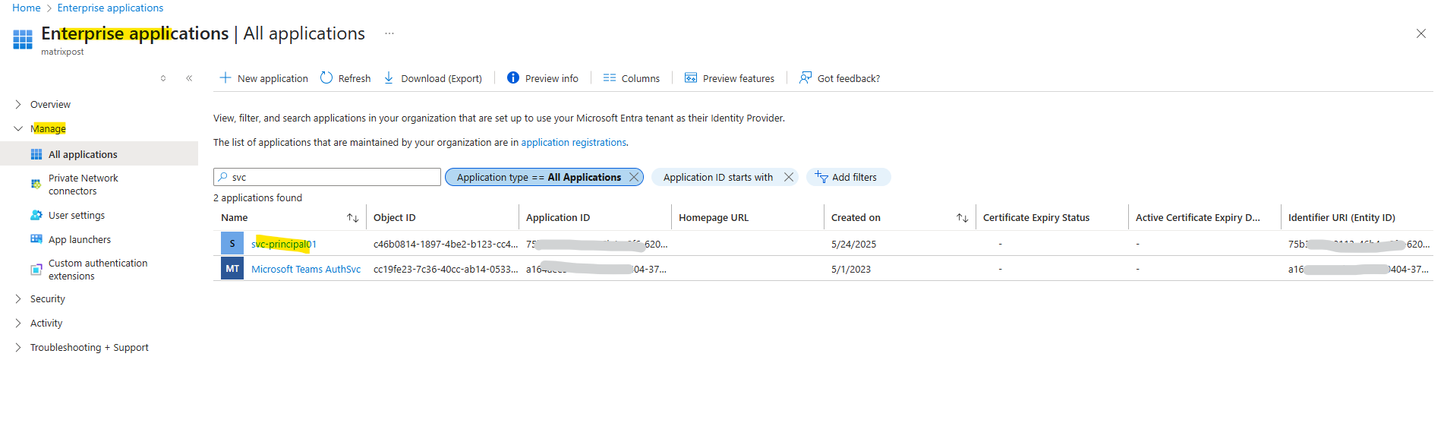Open the svc-principal01 application
Screen dimensions: 1444x442
(x=284, y=244)
